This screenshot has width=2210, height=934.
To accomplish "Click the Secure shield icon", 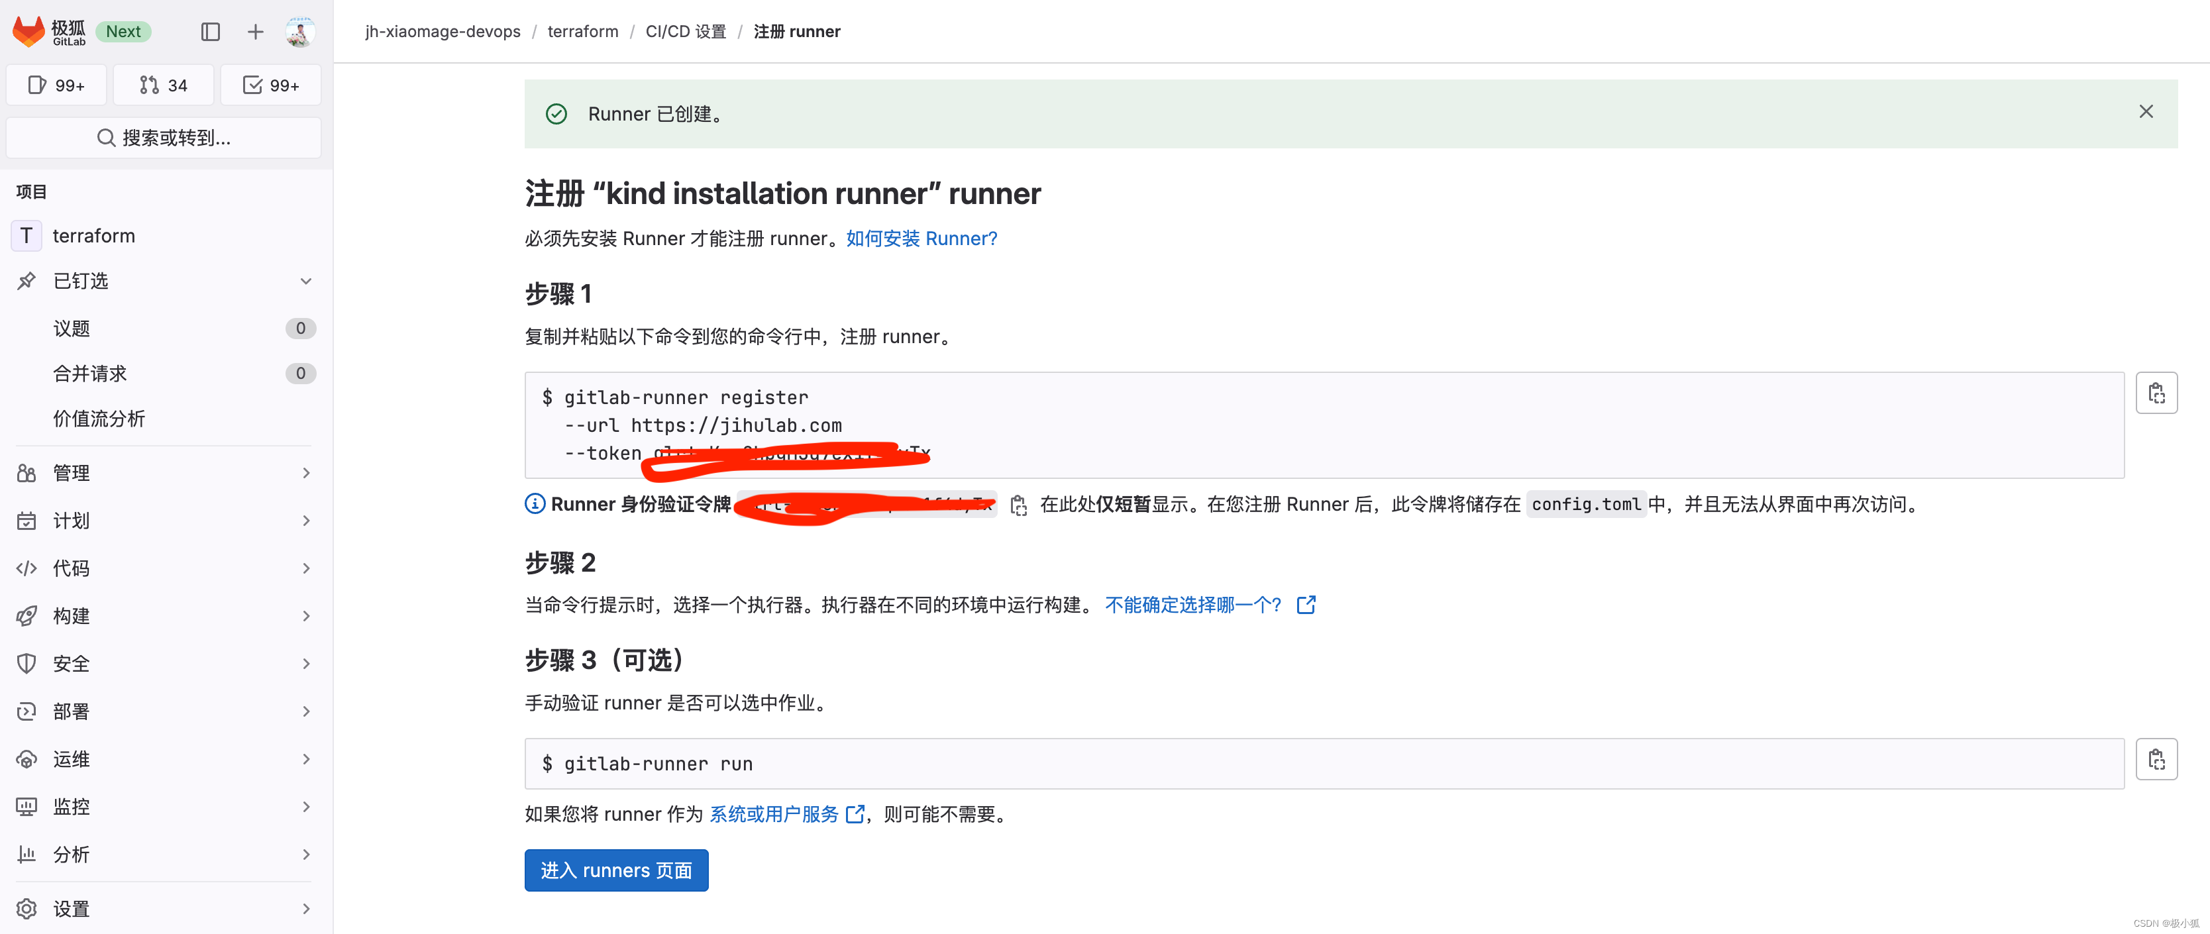I will [26, 663].
